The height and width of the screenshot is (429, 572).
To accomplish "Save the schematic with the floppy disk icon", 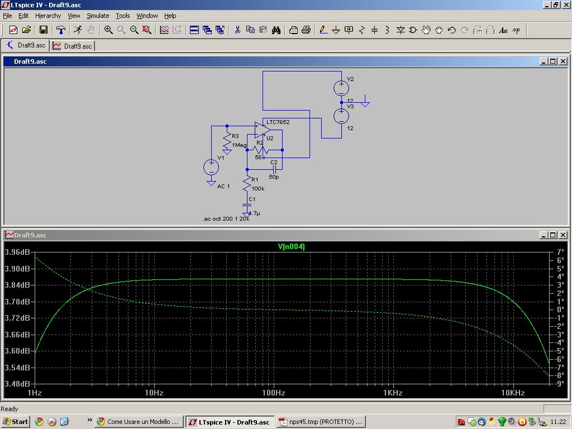I will [x=43, y=30].
